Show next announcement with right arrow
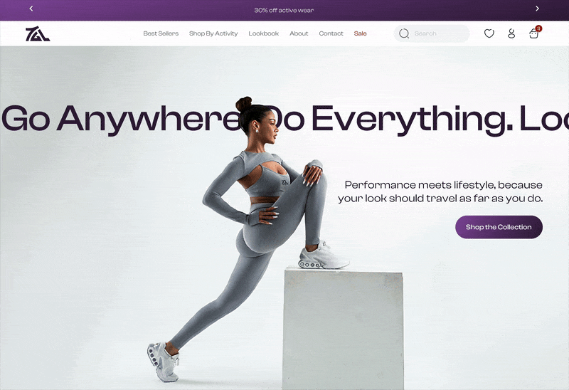569x390 pixels. (538, 9)
